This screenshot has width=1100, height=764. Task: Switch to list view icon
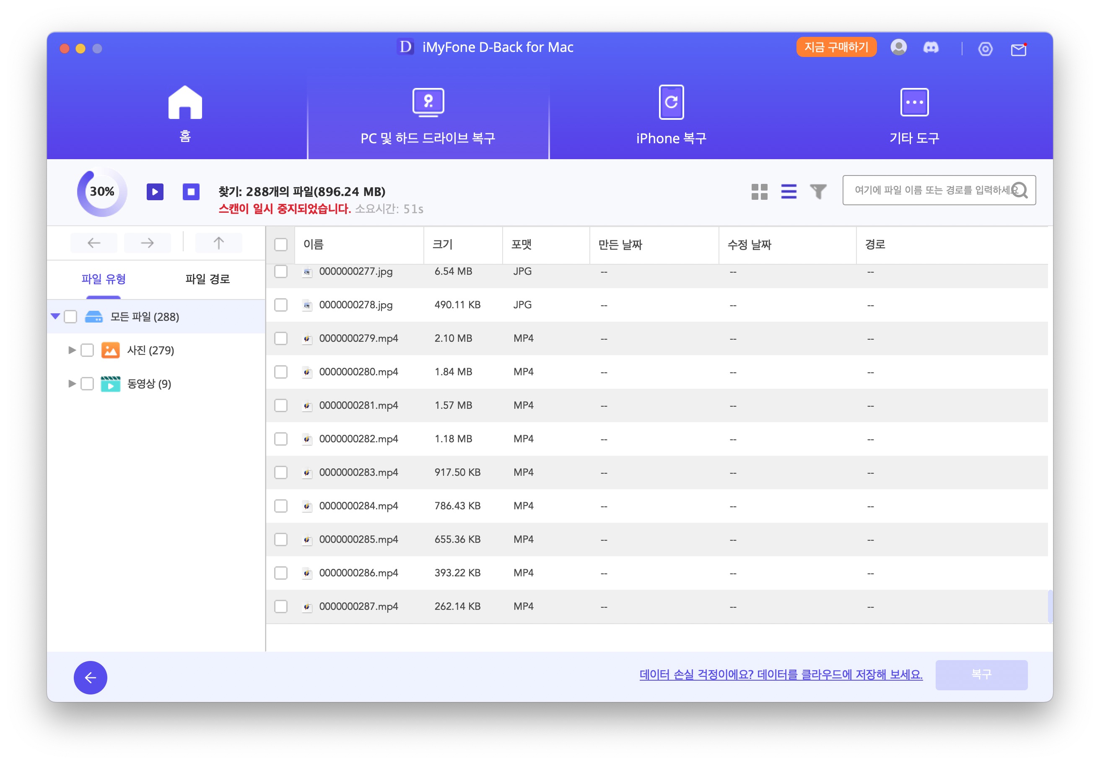tap(789, 191)
